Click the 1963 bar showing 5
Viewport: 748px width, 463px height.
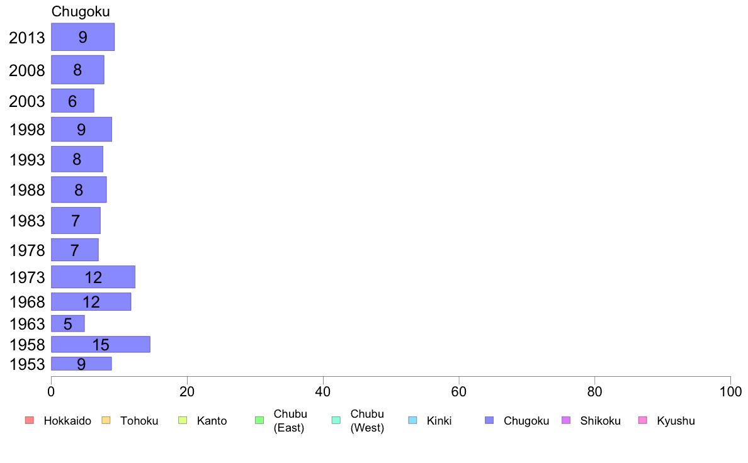pos(68,324)
